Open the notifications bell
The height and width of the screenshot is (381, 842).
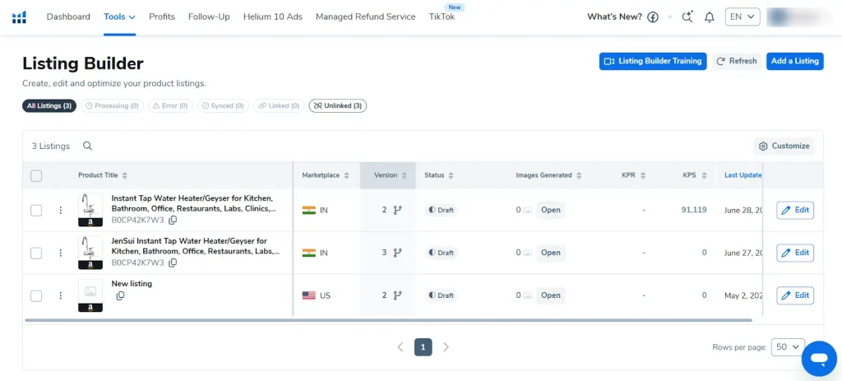point(710,17)
